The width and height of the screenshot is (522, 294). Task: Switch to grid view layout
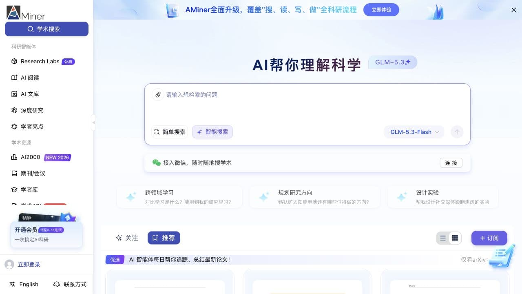tap(455, 238)
